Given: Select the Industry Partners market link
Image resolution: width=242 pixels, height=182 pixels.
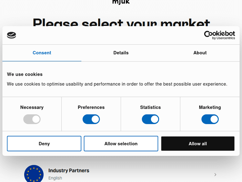Looking at the screenshot, I should tap(69, 170).
